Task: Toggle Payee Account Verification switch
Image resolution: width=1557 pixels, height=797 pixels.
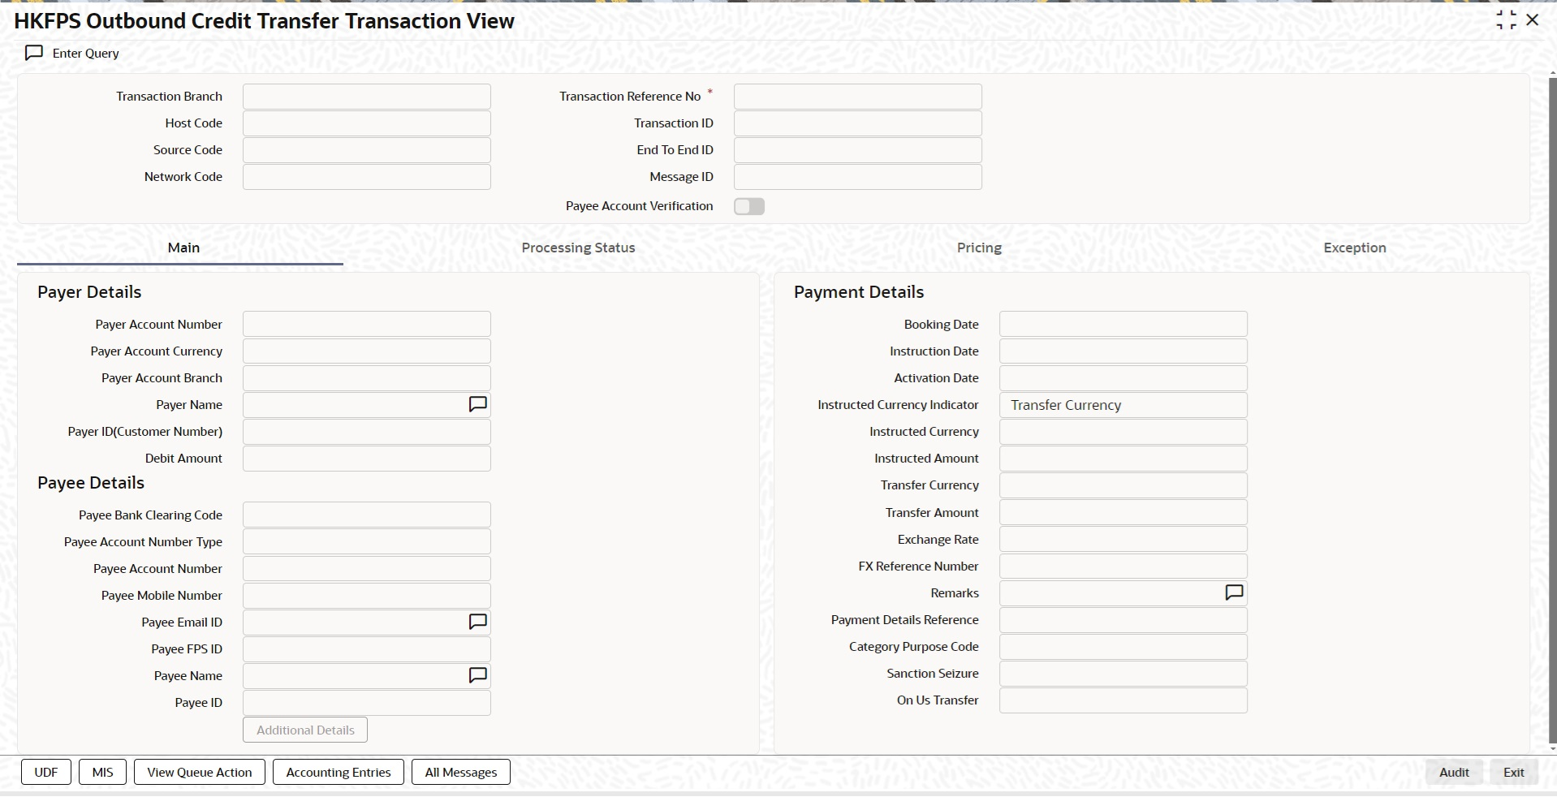Action: point(748,206)
